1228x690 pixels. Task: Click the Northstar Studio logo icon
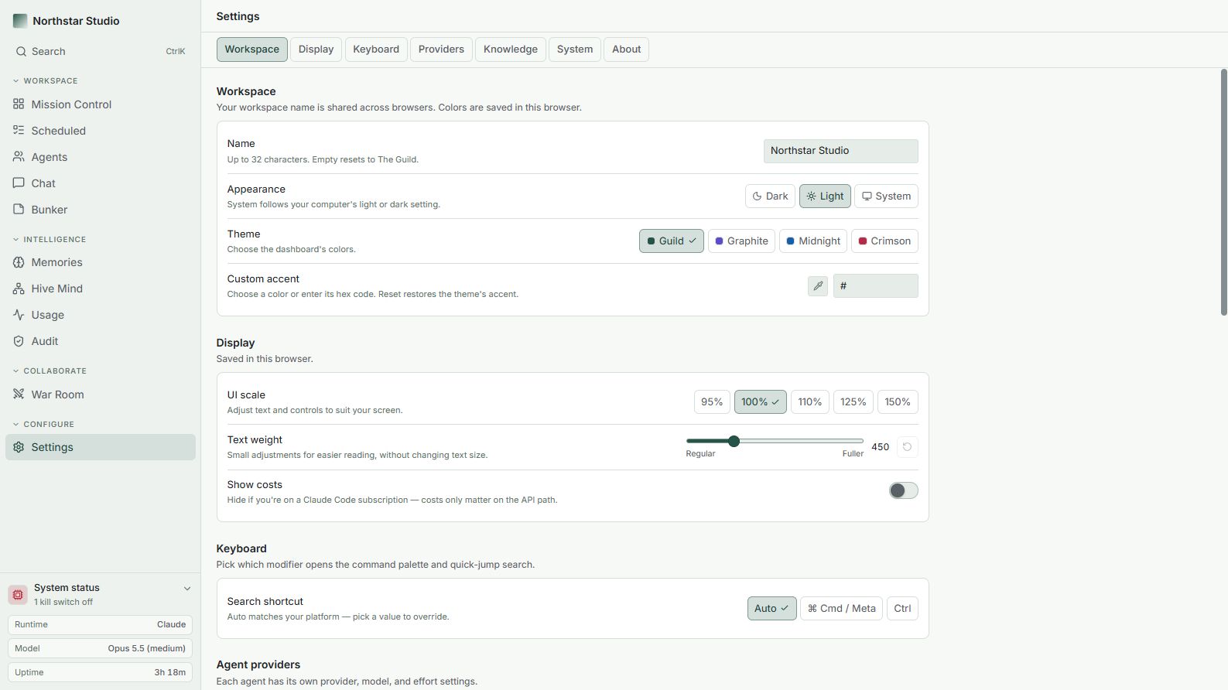pos(20,21)
